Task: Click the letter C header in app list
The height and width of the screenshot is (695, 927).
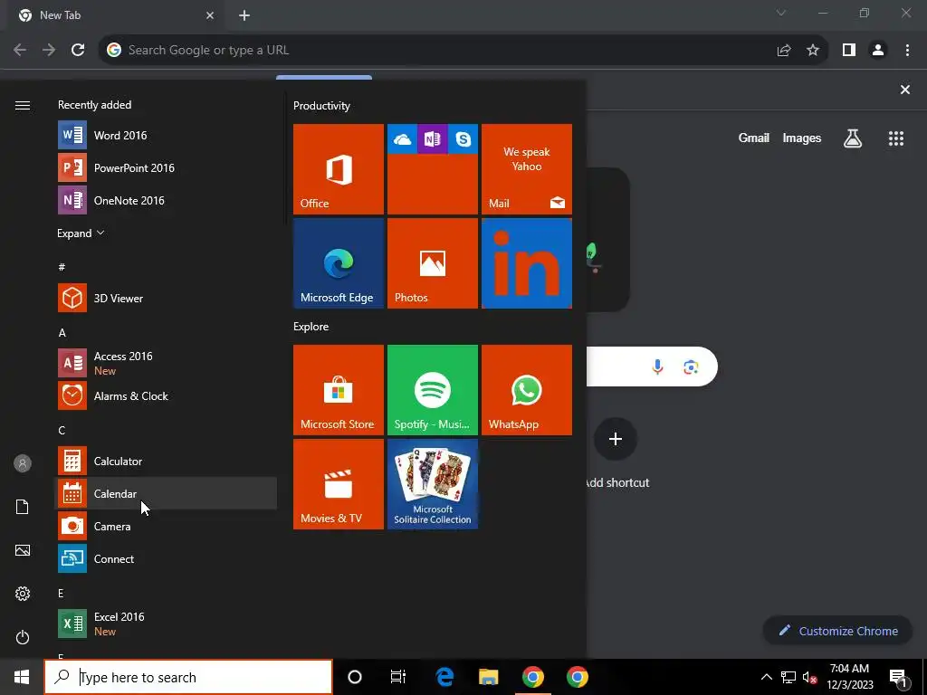Action: pyautogui.click(x=62, y=430)
